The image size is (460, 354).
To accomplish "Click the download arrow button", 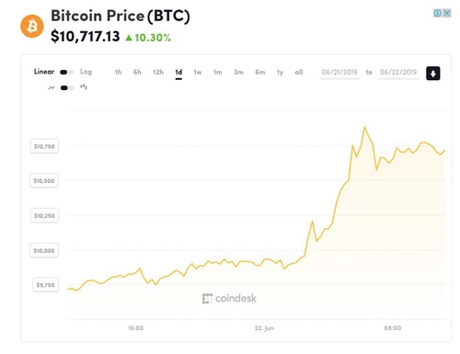I will click(433, 74).
